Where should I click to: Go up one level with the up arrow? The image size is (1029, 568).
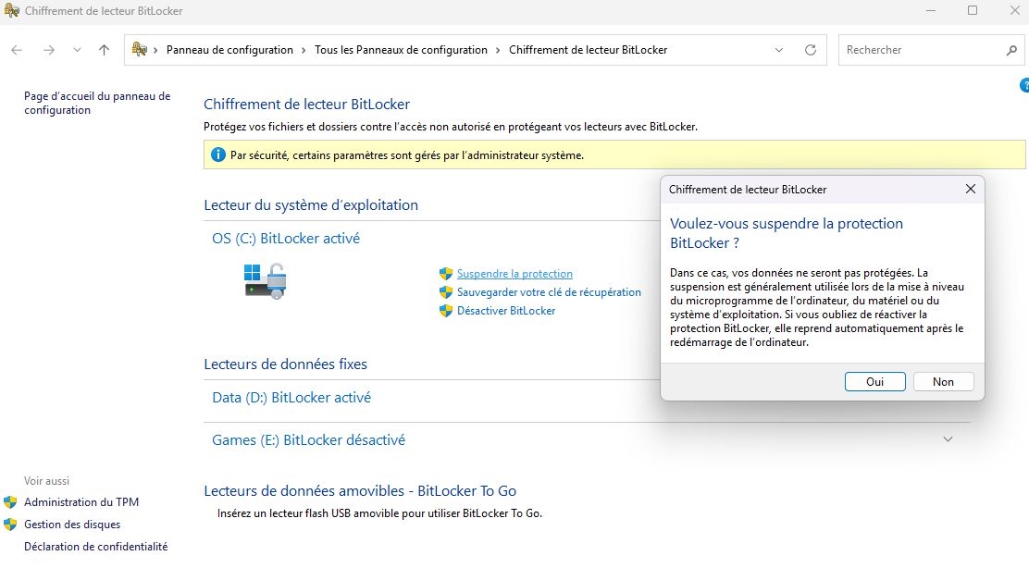[x=104, y=50]
